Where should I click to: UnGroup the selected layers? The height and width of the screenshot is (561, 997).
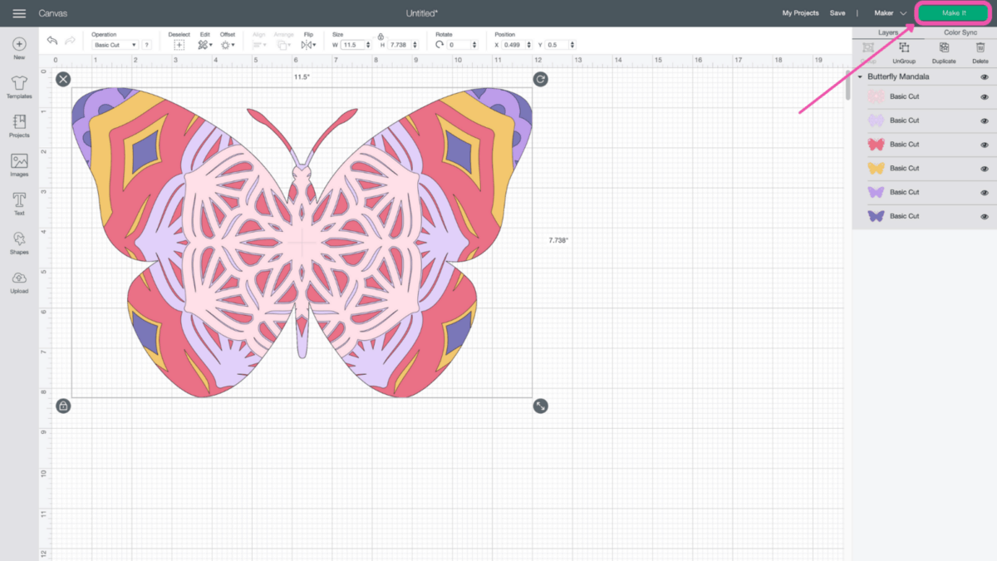[904, 52]
